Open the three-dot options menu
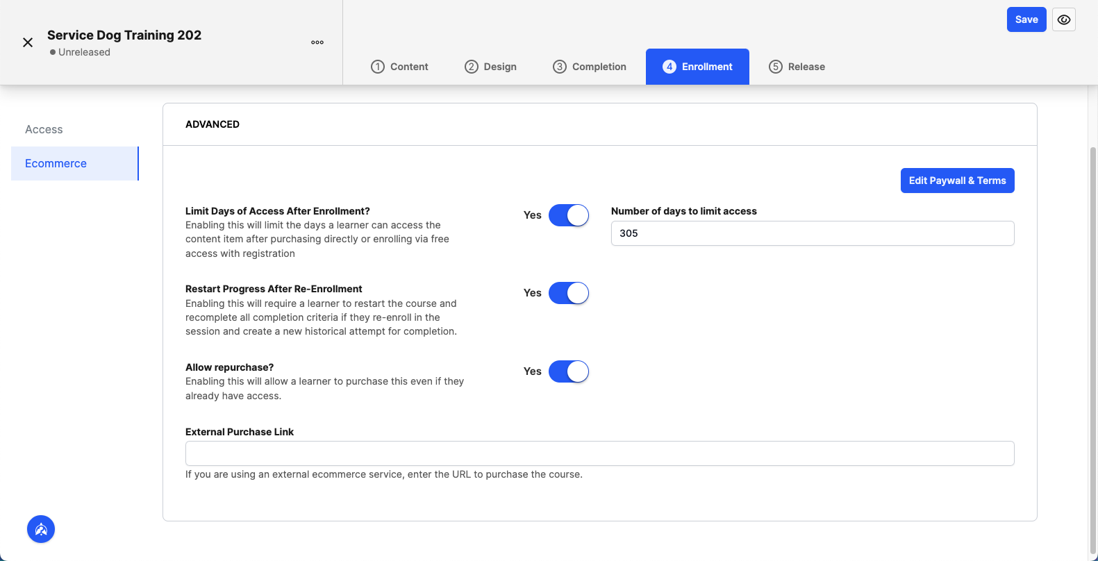Image resolution: width=1098 pixels, height=561 pixels. tap(317, 42)
